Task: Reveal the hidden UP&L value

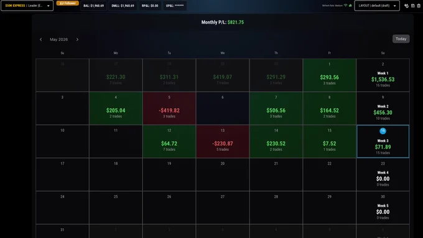Action: click(x=175, y=6)
